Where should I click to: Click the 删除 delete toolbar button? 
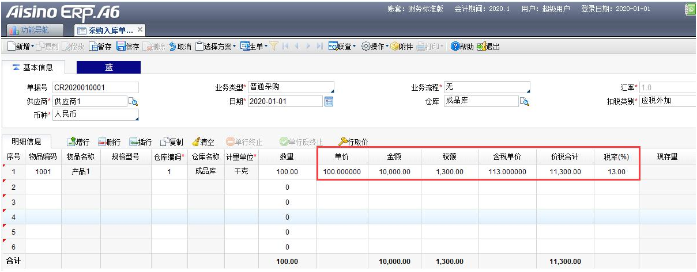point(155,47)
